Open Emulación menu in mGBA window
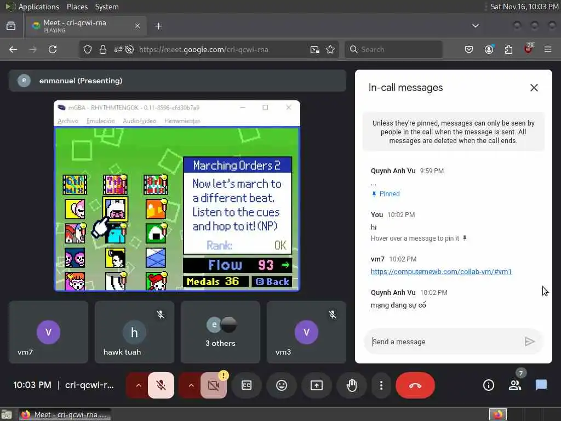 tap(101, 121)
